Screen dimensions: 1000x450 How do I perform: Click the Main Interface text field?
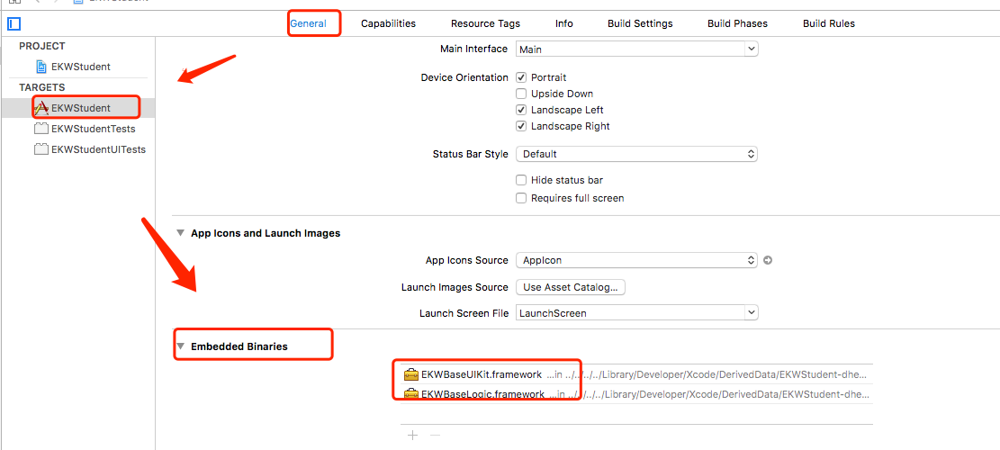tap(630, 49)
